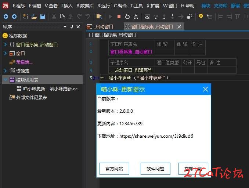Open the B.数据库 menu
Viewport: 249px width, 188px height.
pos(85,6)
